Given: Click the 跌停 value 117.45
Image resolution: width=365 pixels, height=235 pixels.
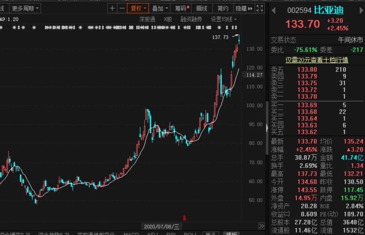Looking at the screenshot, I should pyautogui.click(x=354, y=190).
